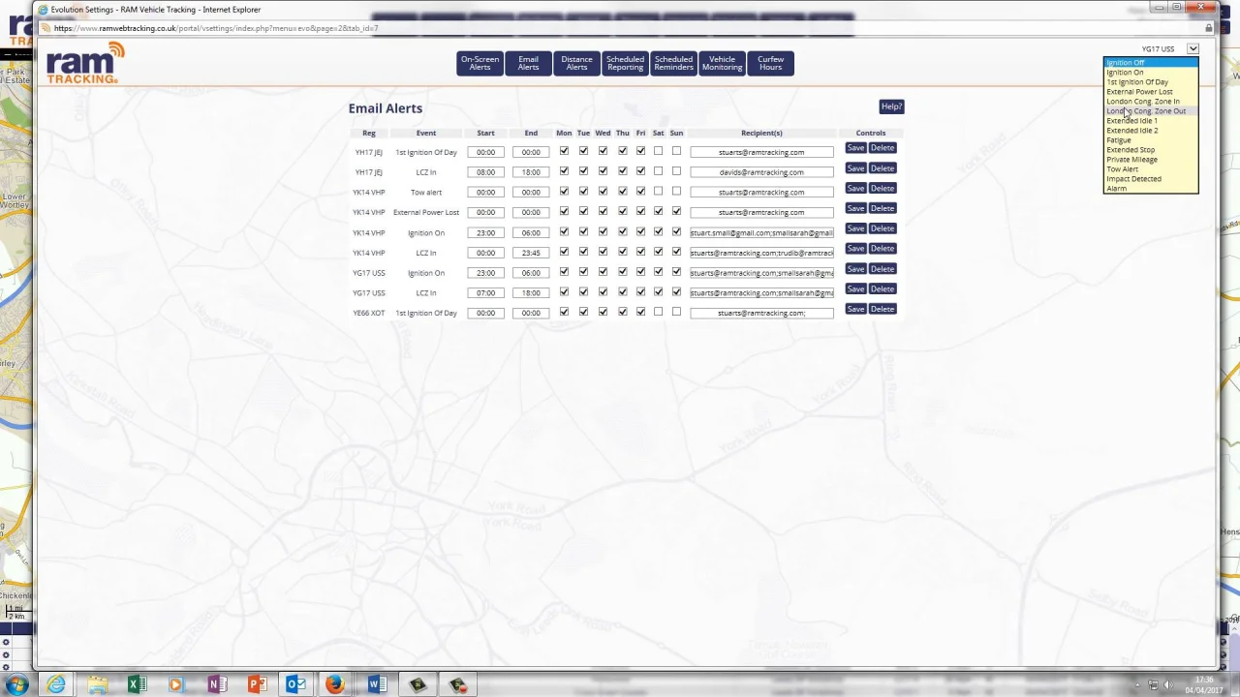The width and height of the screenshot is (1240, 697).
Task: Tick Sunday for YE66 XOT 1st Ignition alert
Action: coord(676,313)
